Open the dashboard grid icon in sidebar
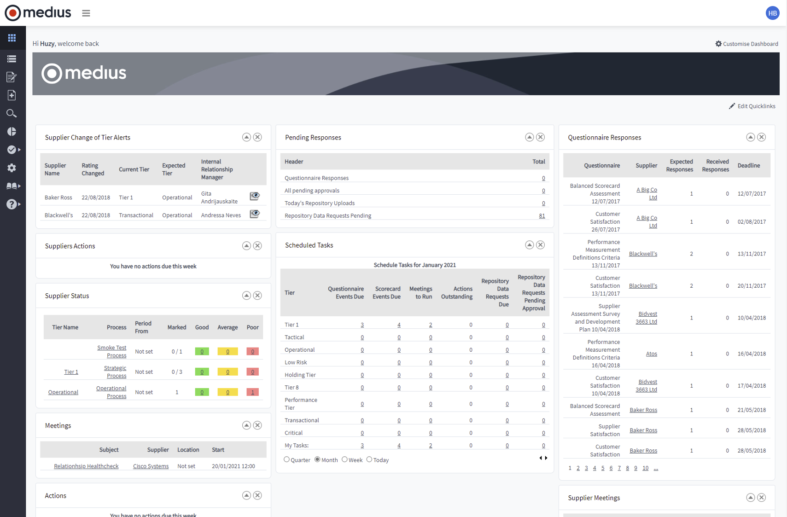The image size is (787, 517). pos(12,38)
